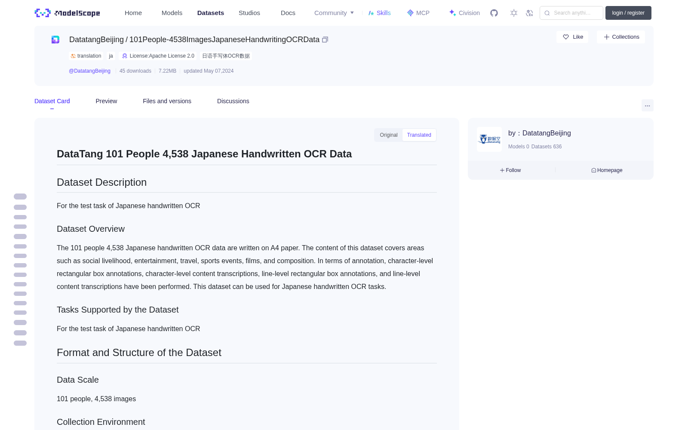Open the Skills link

point(379,13)
